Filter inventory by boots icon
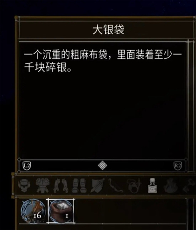The image size is (196, 230). pyautogui.click(x=79, y=185)
